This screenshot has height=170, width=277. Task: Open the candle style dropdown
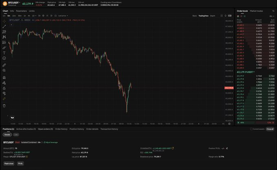click(40, 16)
